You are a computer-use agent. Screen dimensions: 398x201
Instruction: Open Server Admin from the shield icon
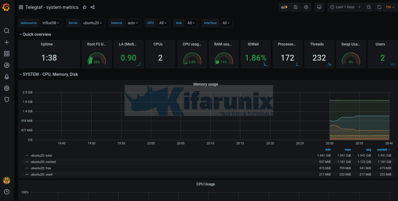6,99
